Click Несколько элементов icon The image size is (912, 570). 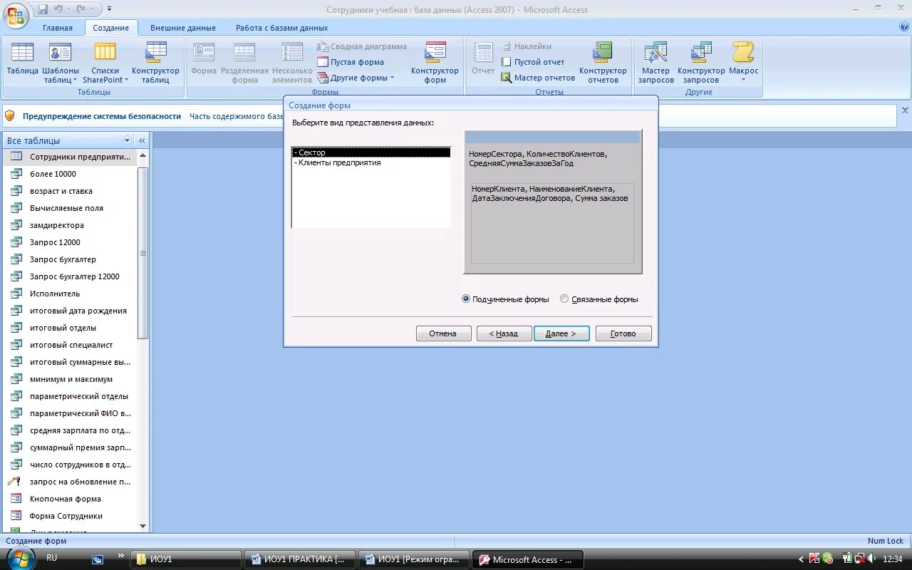[291, 63]
